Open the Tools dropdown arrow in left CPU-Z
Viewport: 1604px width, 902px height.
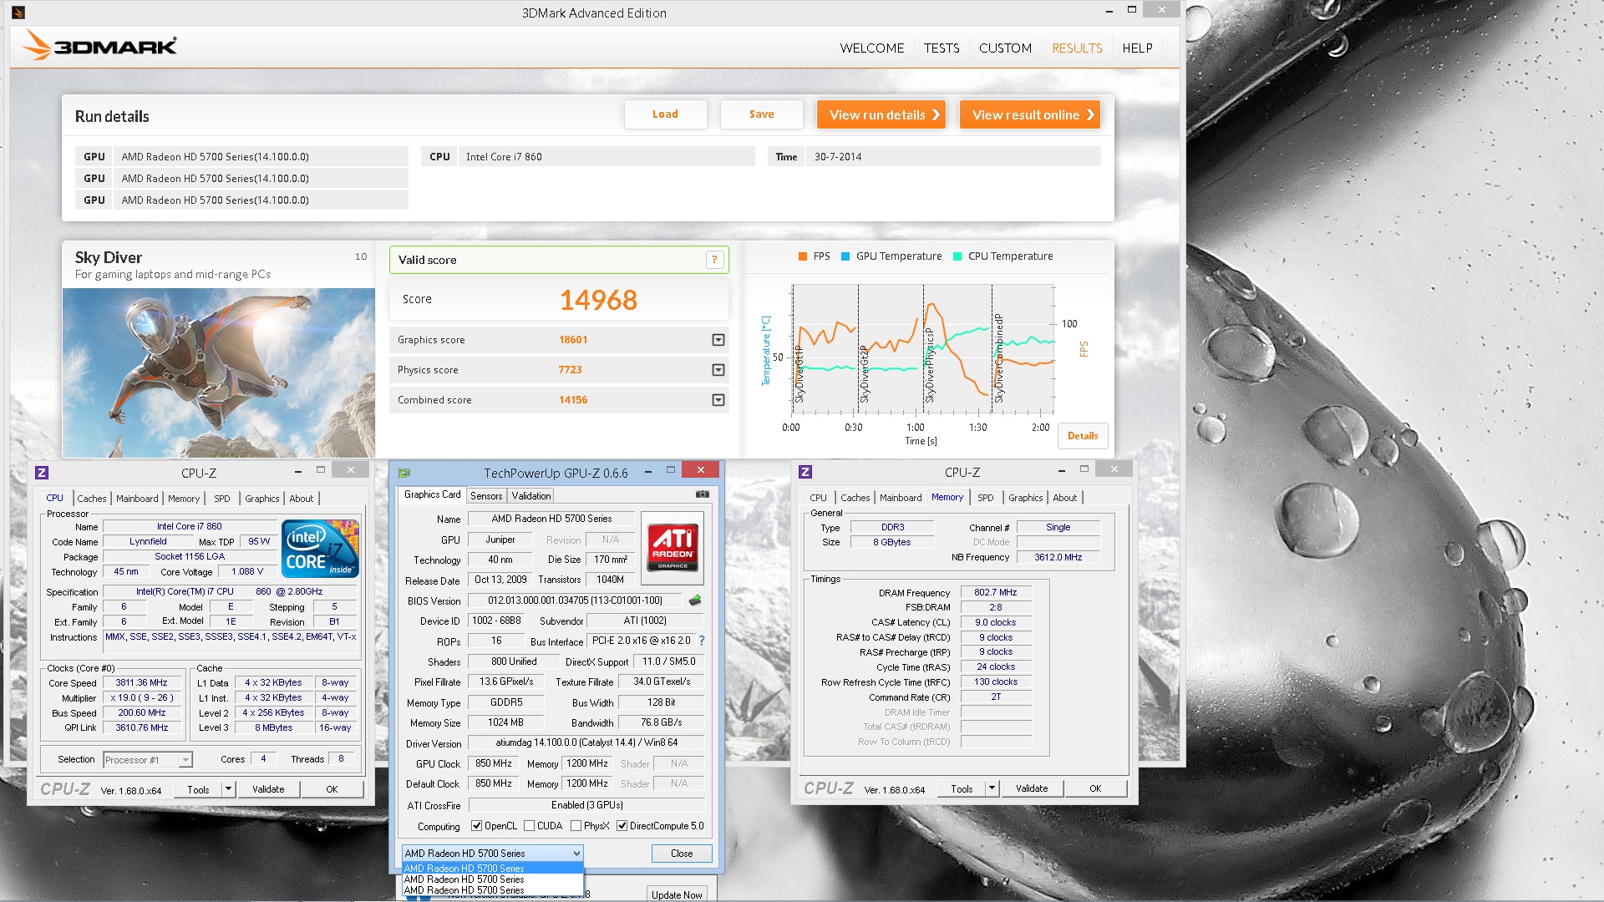click(x=228, y=788)
